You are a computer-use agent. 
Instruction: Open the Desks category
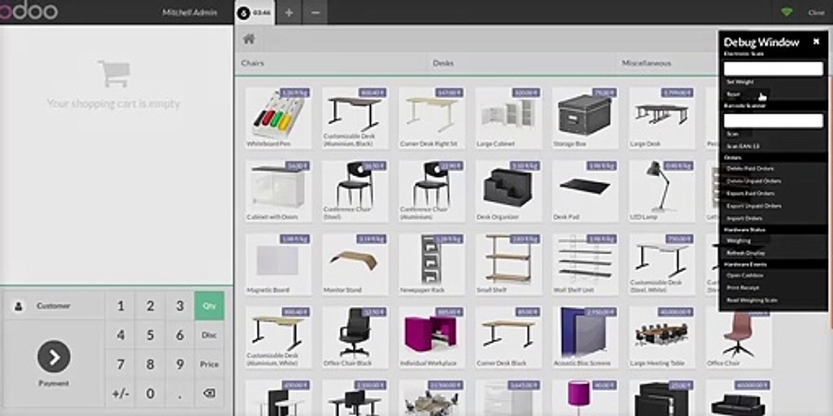coord(443,63)
